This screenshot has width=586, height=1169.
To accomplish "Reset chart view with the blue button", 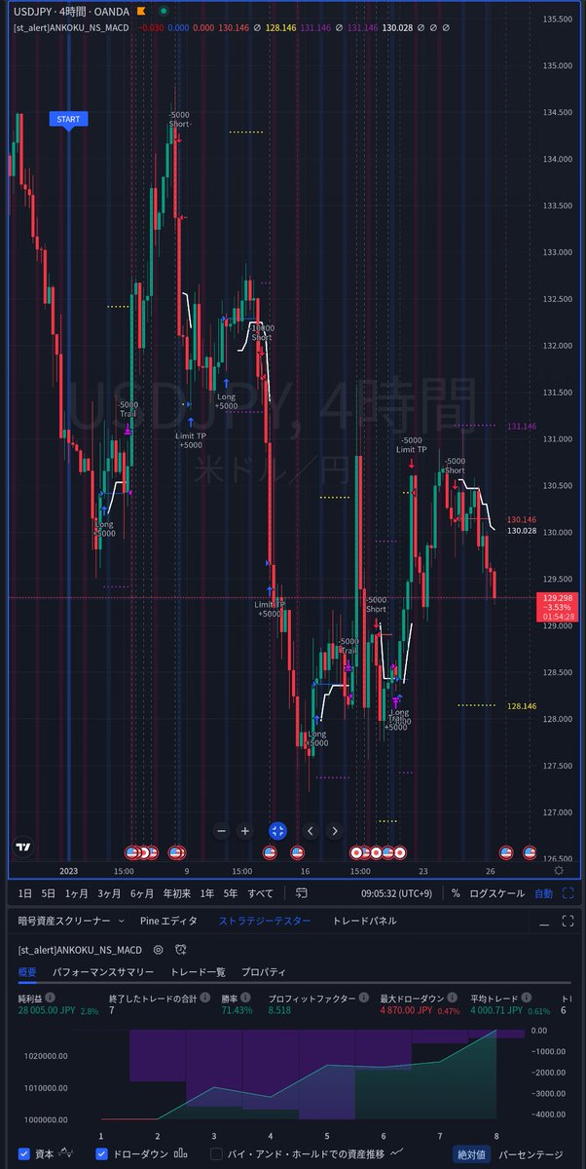I will pyautogui.click(x=277, y=831).
